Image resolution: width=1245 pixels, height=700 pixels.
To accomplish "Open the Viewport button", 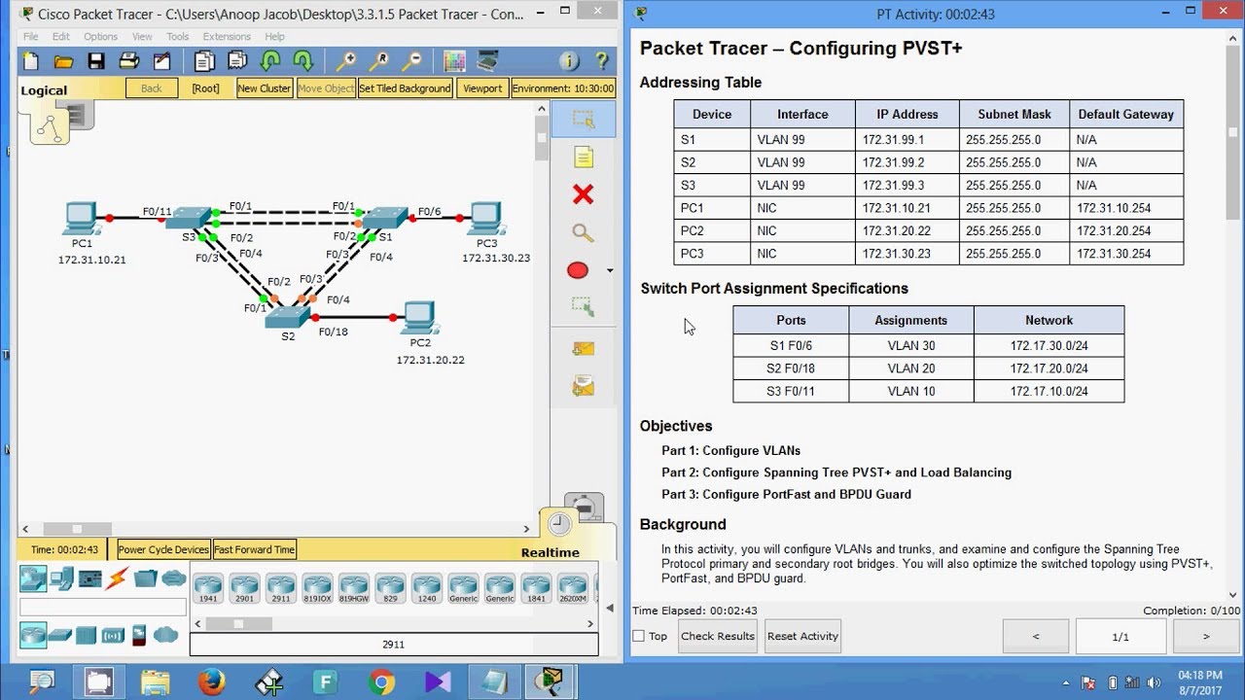I will 482,87.
